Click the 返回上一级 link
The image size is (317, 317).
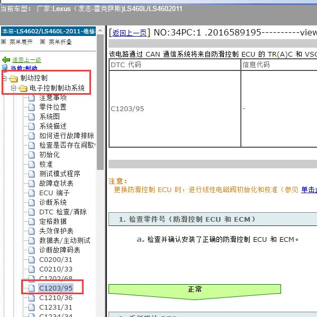click(26, 60)
